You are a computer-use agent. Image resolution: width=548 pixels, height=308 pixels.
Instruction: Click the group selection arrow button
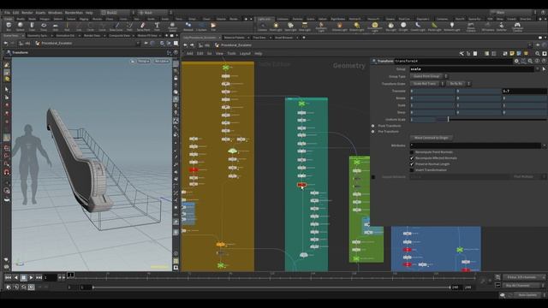544,69
